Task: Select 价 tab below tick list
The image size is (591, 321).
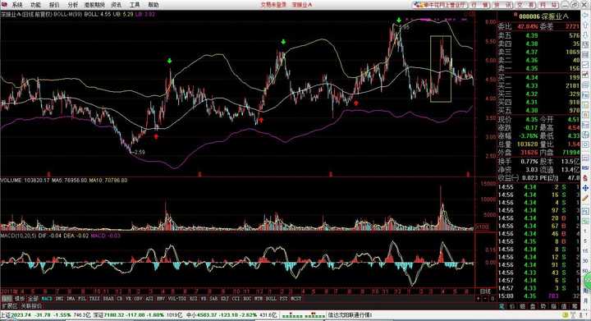Action: [x=512, y=306]
